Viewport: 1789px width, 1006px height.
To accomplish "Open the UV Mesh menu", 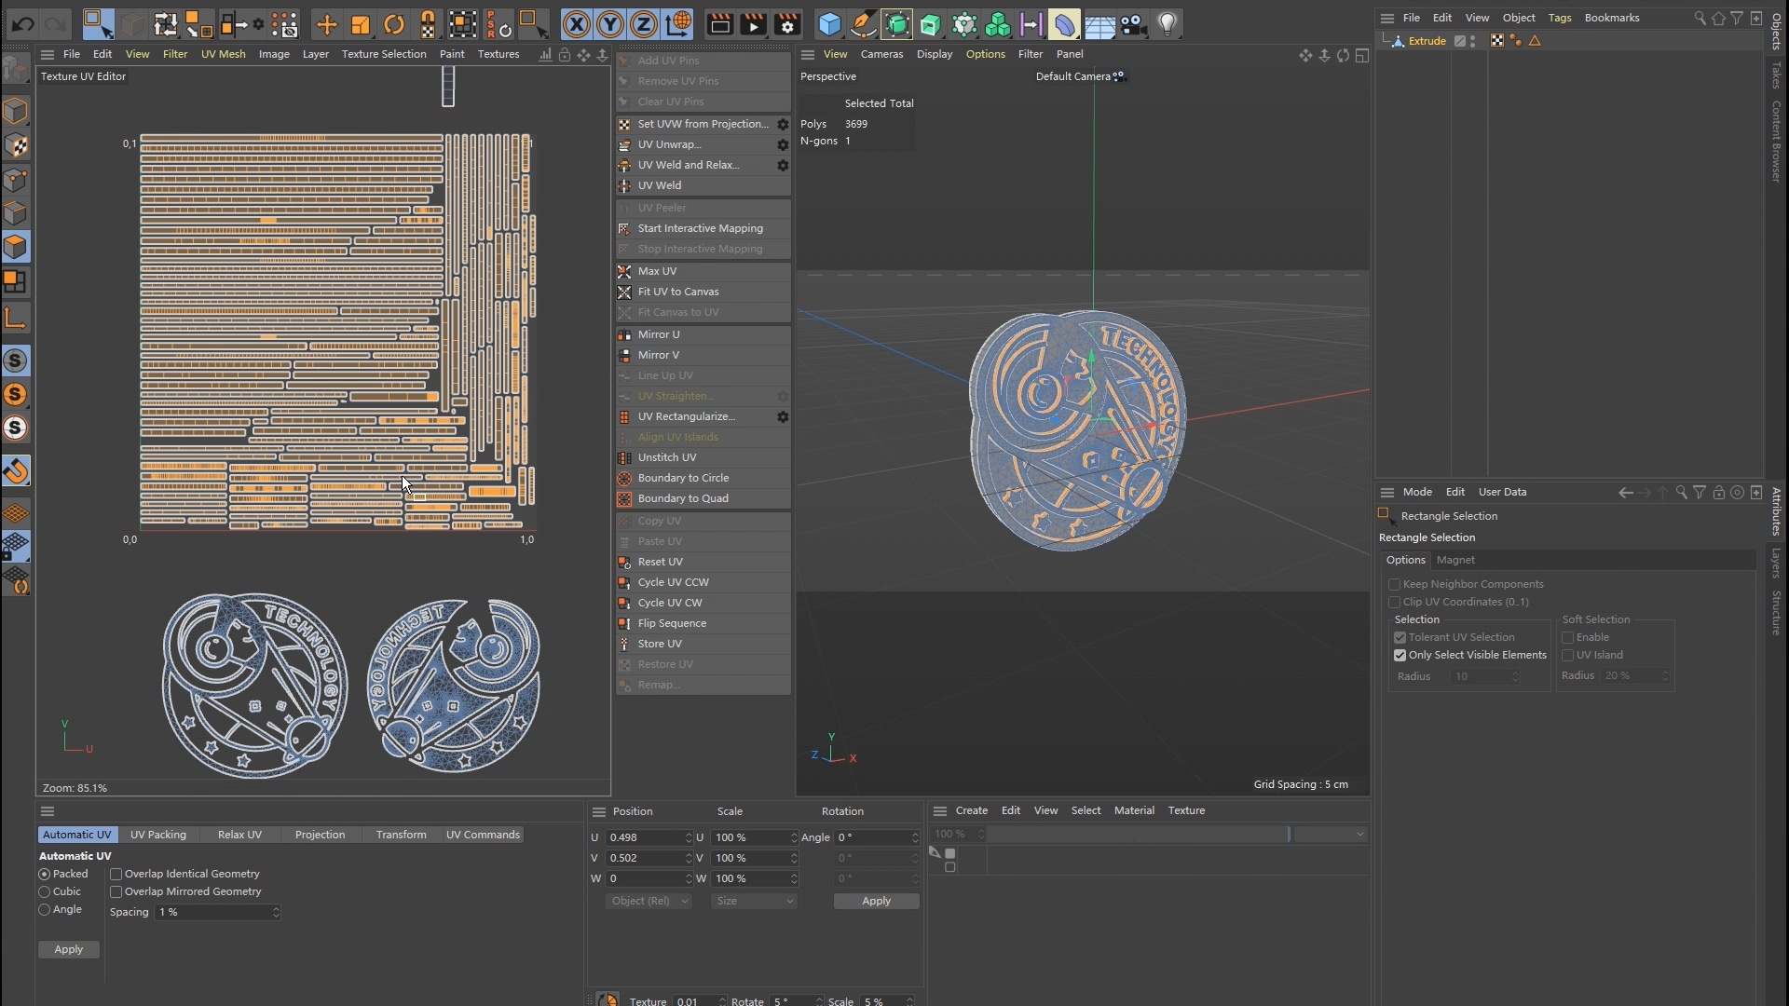I will click(223, 54).
